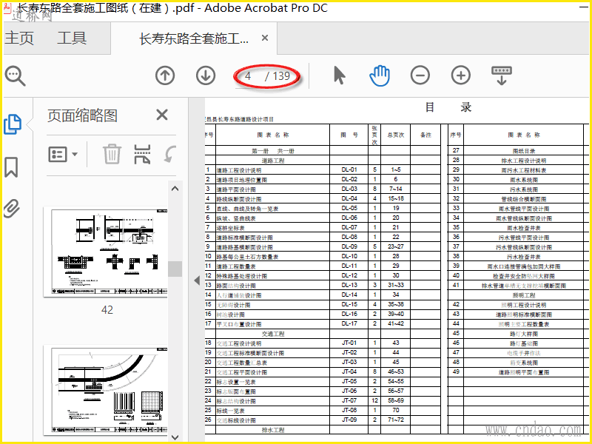
Task: Select the arrow selection tool
Action: [340, 75]
